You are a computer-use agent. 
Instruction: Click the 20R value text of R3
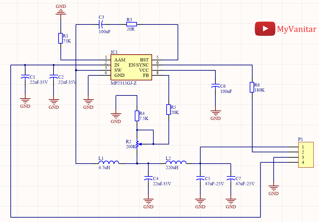(x=130, y=29)
